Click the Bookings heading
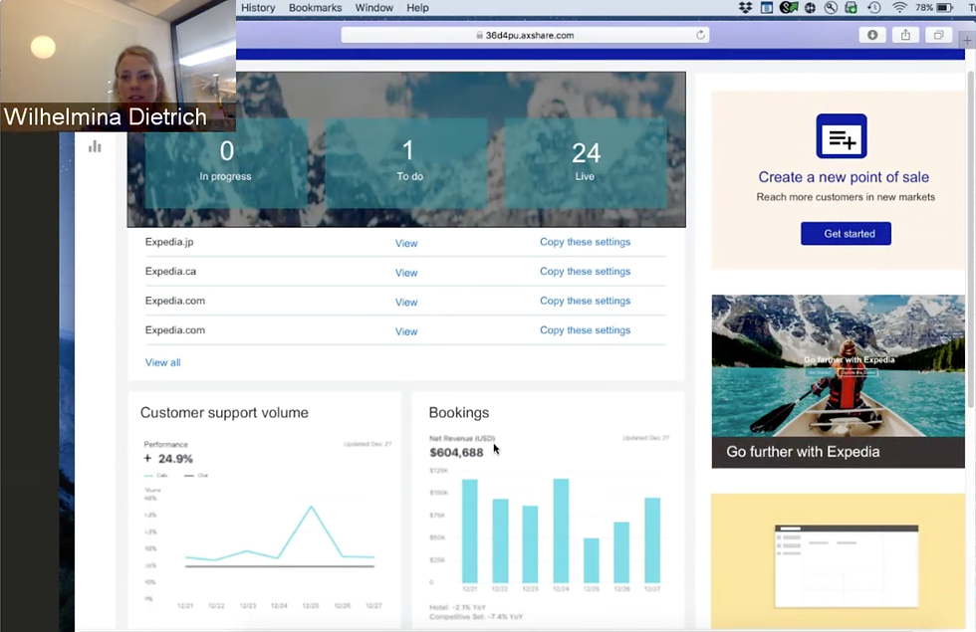The width and height of the screenshot is (976, 632). 459,412
